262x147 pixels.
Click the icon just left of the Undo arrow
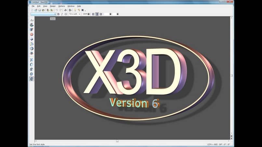click(52, 10)
